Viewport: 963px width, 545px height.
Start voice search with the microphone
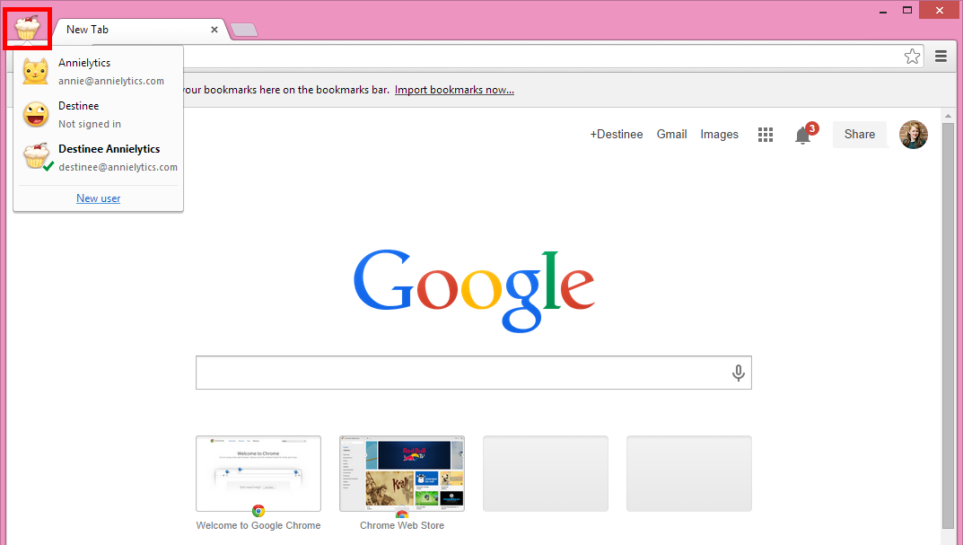(739, 373)
